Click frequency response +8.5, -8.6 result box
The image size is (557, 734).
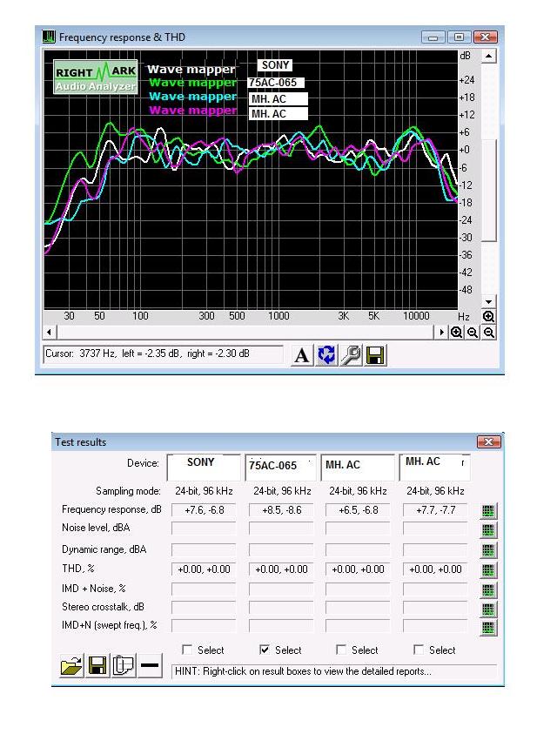point(281,509)
